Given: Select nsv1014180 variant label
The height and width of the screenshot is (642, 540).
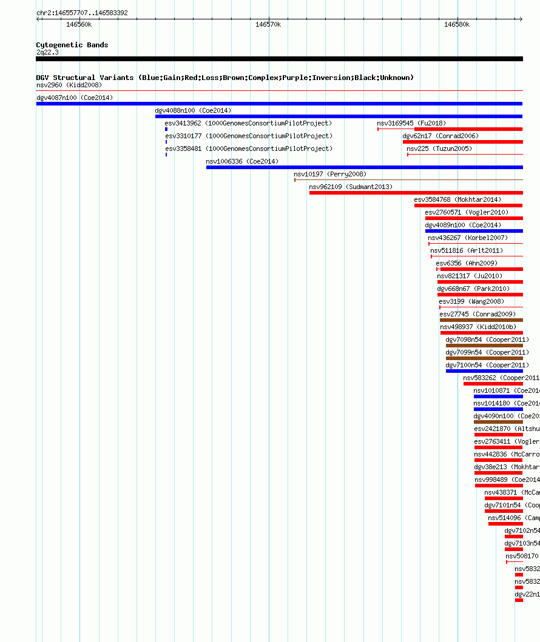Looking at the screenshot, I should point(507,403).
